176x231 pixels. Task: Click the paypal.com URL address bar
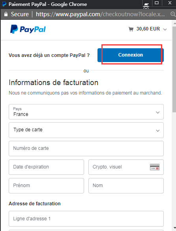pyautogui.click(x=100, y=14)
